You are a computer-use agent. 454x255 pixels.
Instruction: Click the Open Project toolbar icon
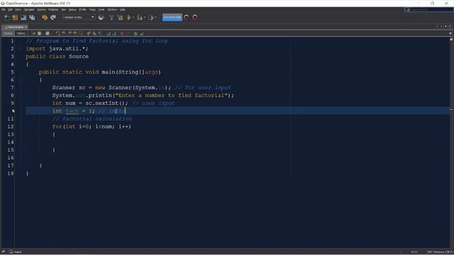[x=23, y=18]
